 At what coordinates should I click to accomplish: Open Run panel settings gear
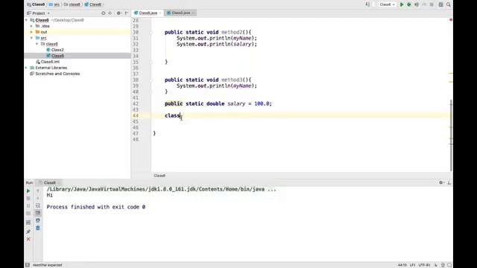click(441, 182)
